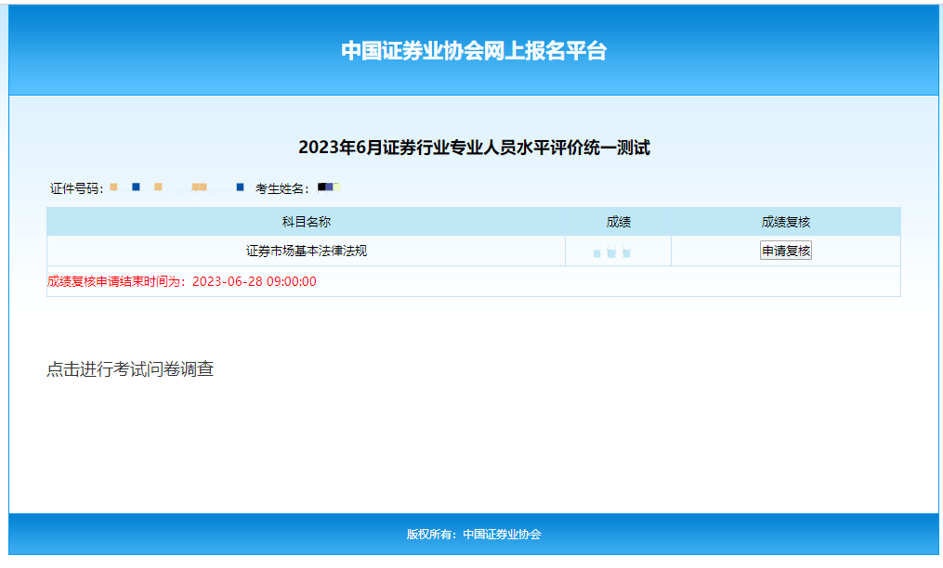This screenshot has height=568, width=943.
Task: Click the 申请复核 button
Action: point(786,251)
